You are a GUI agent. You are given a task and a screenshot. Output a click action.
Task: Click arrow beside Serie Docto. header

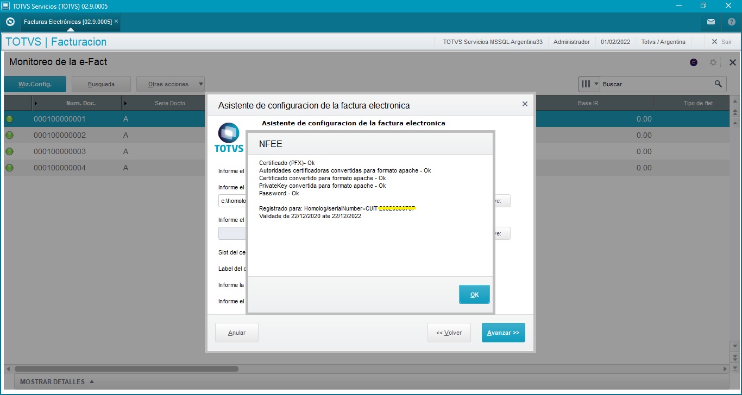[125, 103]
